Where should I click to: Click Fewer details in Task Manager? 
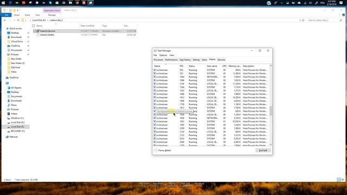(x=163, y=151)
